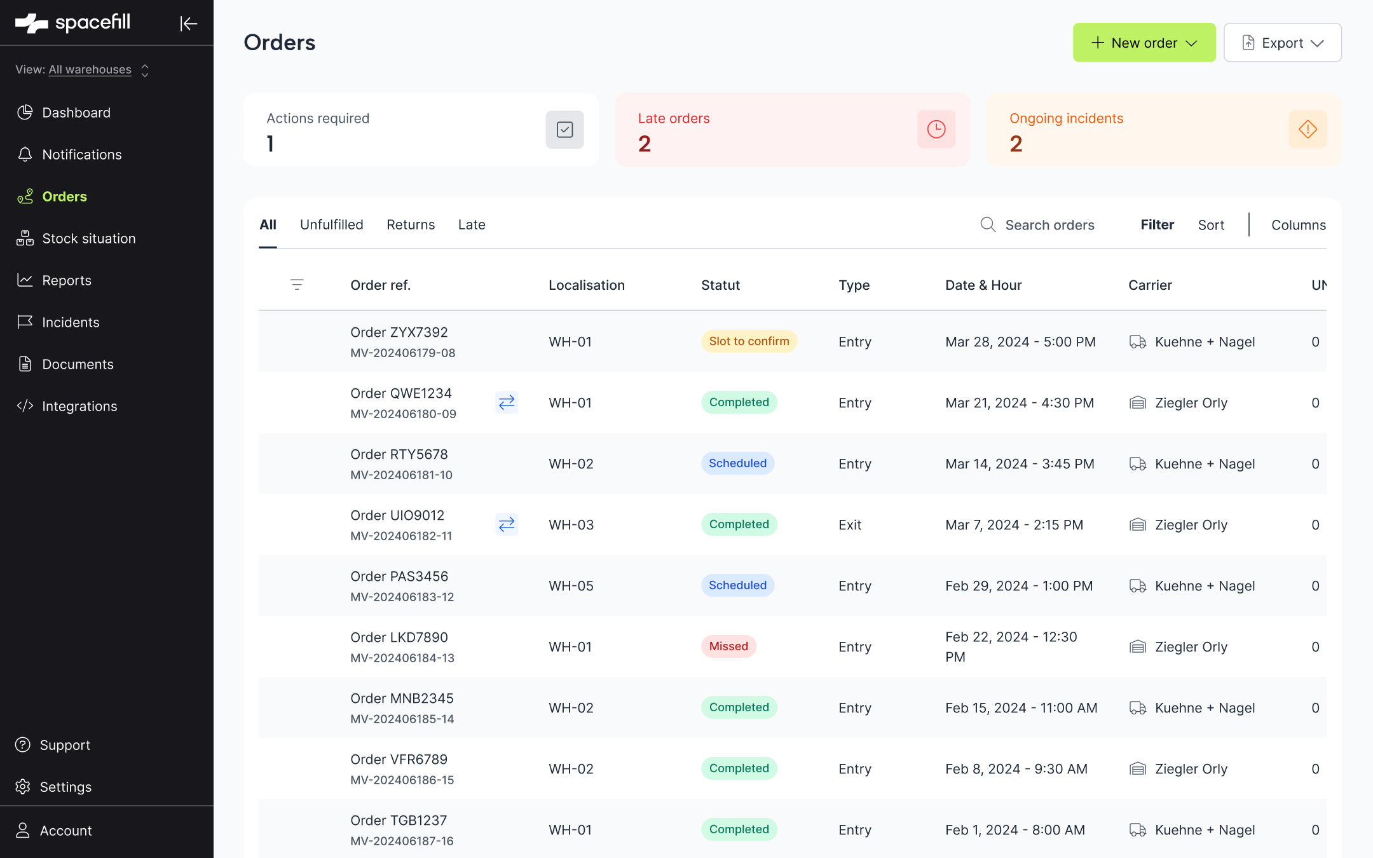Image resolution: width=1373 pixels, height=858 pixels.
Task: Open the All warehouses view selector
Action: (x=83, y=69)
